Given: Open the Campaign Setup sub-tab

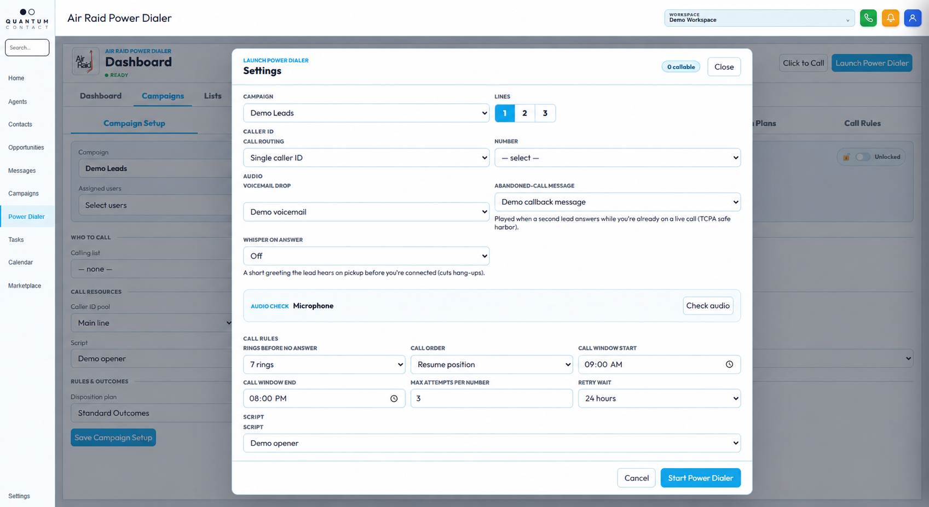Looking at the screenshot, I should 134,123.
